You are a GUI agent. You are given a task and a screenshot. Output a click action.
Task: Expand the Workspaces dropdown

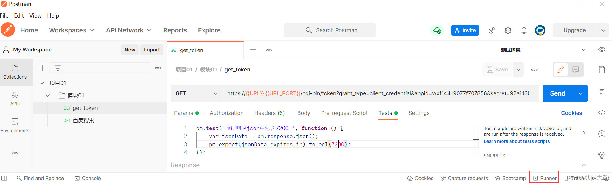(72, 30)
